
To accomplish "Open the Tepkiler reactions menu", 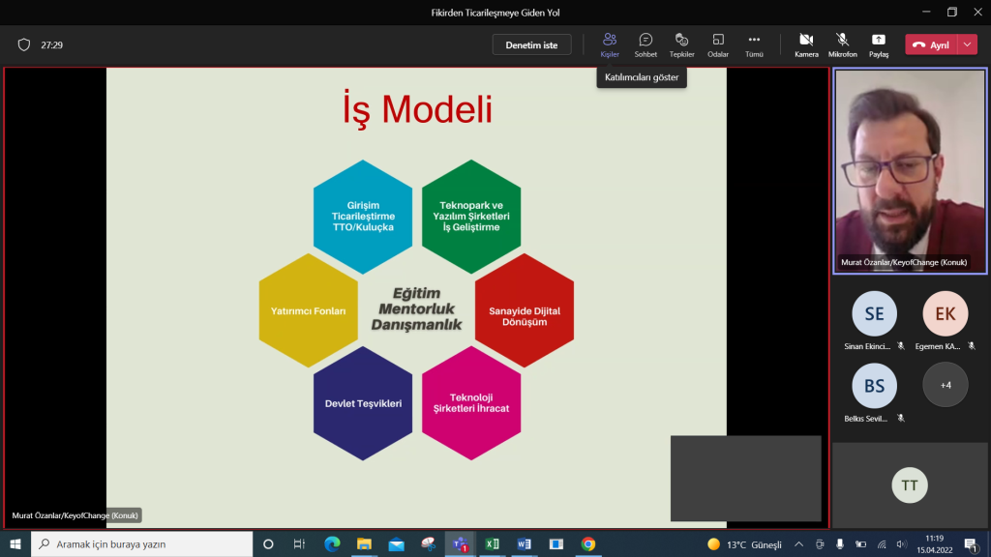I will coord(681,44).
